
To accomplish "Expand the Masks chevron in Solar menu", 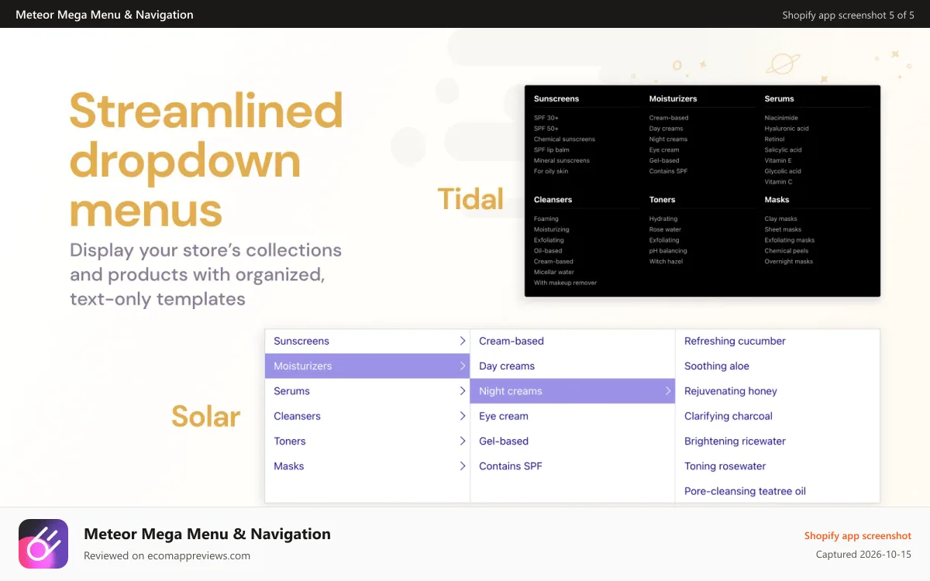I will click(462, 466).
